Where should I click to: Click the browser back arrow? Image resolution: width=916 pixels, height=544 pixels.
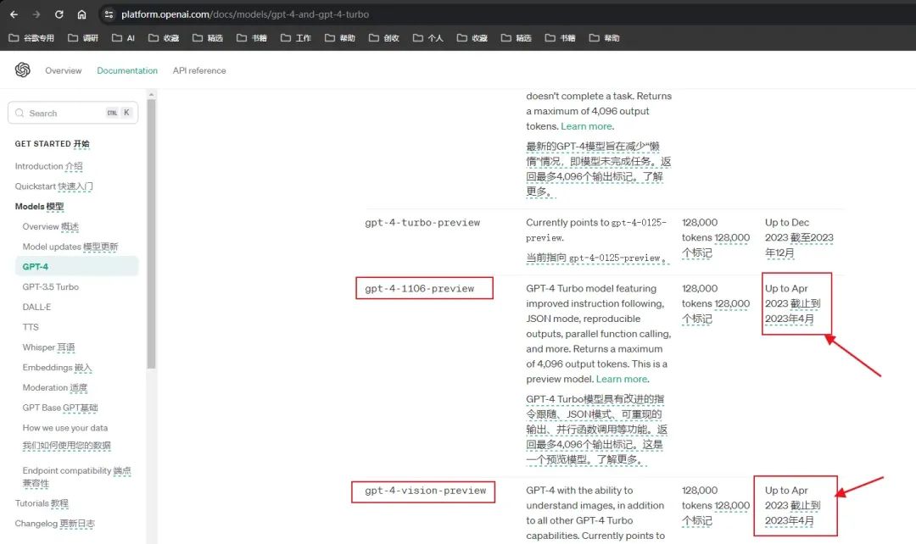(x=14, y=14)
